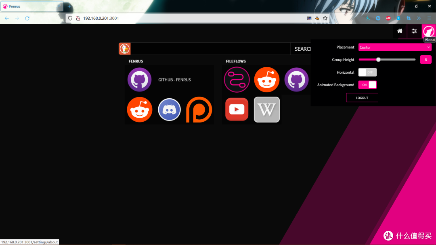
Task: Open YouTube in the FileFlows group
Action: click(237, 109)
